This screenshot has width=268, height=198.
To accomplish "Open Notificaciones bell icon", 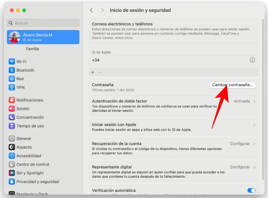I will [12, 100].
